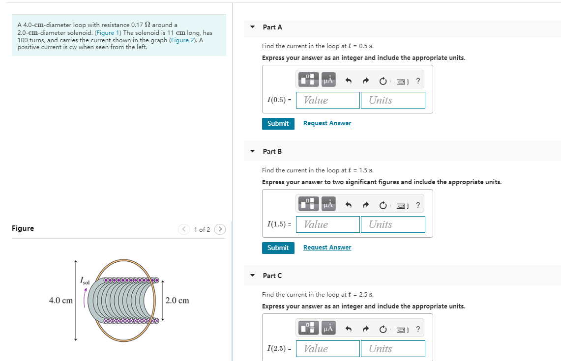
Task: Collapse the Part C section
Action: tap(252, 276)
